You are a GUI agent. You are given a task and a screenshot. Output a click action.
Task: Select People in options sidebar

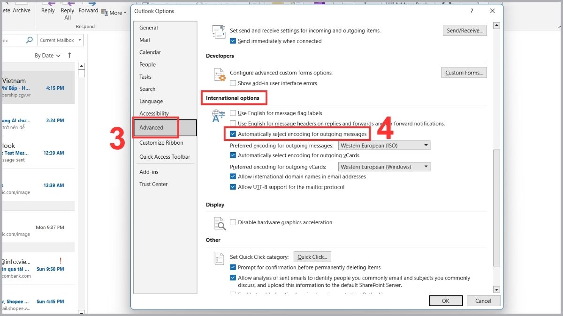click(147, 65)
